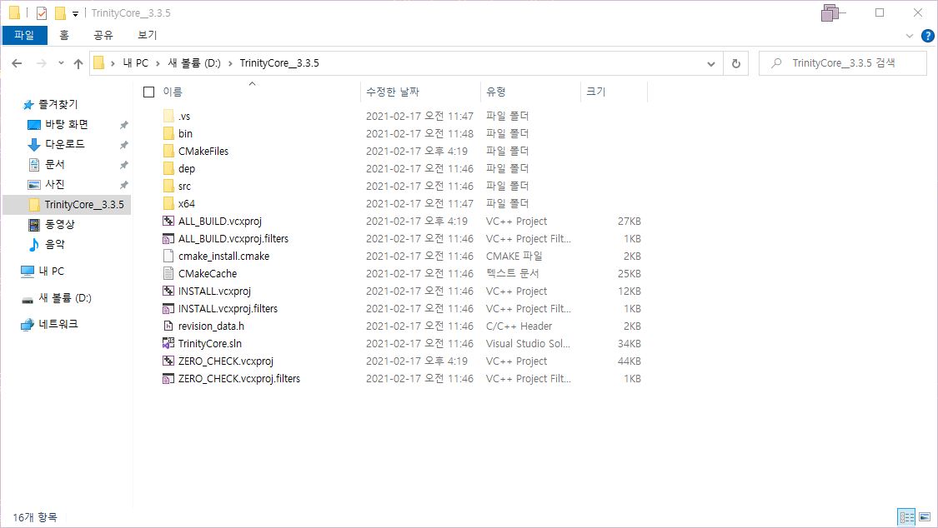Select the ZERO_CHECK.vcxproj.filters file icon
This screenshot has height=528, width=938.
point(168,379)
